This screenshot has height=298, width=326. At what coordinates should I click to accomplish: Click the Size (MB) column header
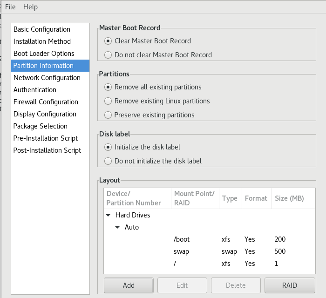click(x=293, y=198)
